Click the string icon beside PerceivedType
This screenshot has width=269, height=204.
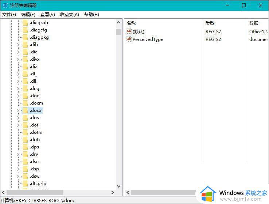click(x=129, y=39)
